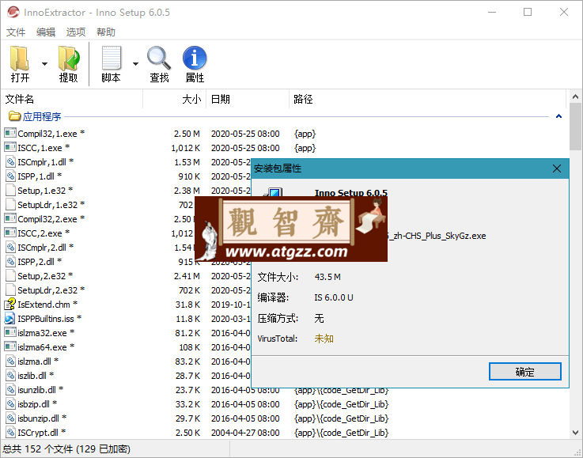Click the Setup,1.e32 blank file icon
Screen dimensions: 583x458
point(11,190)
